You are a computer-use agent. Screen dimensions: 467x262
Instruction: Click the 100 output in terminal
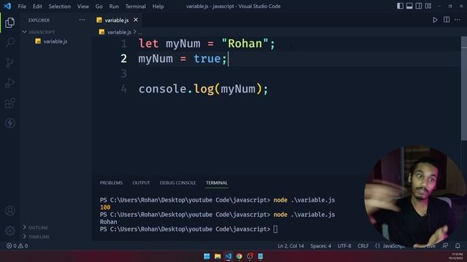pyautogui.click(x=105, y=207)
